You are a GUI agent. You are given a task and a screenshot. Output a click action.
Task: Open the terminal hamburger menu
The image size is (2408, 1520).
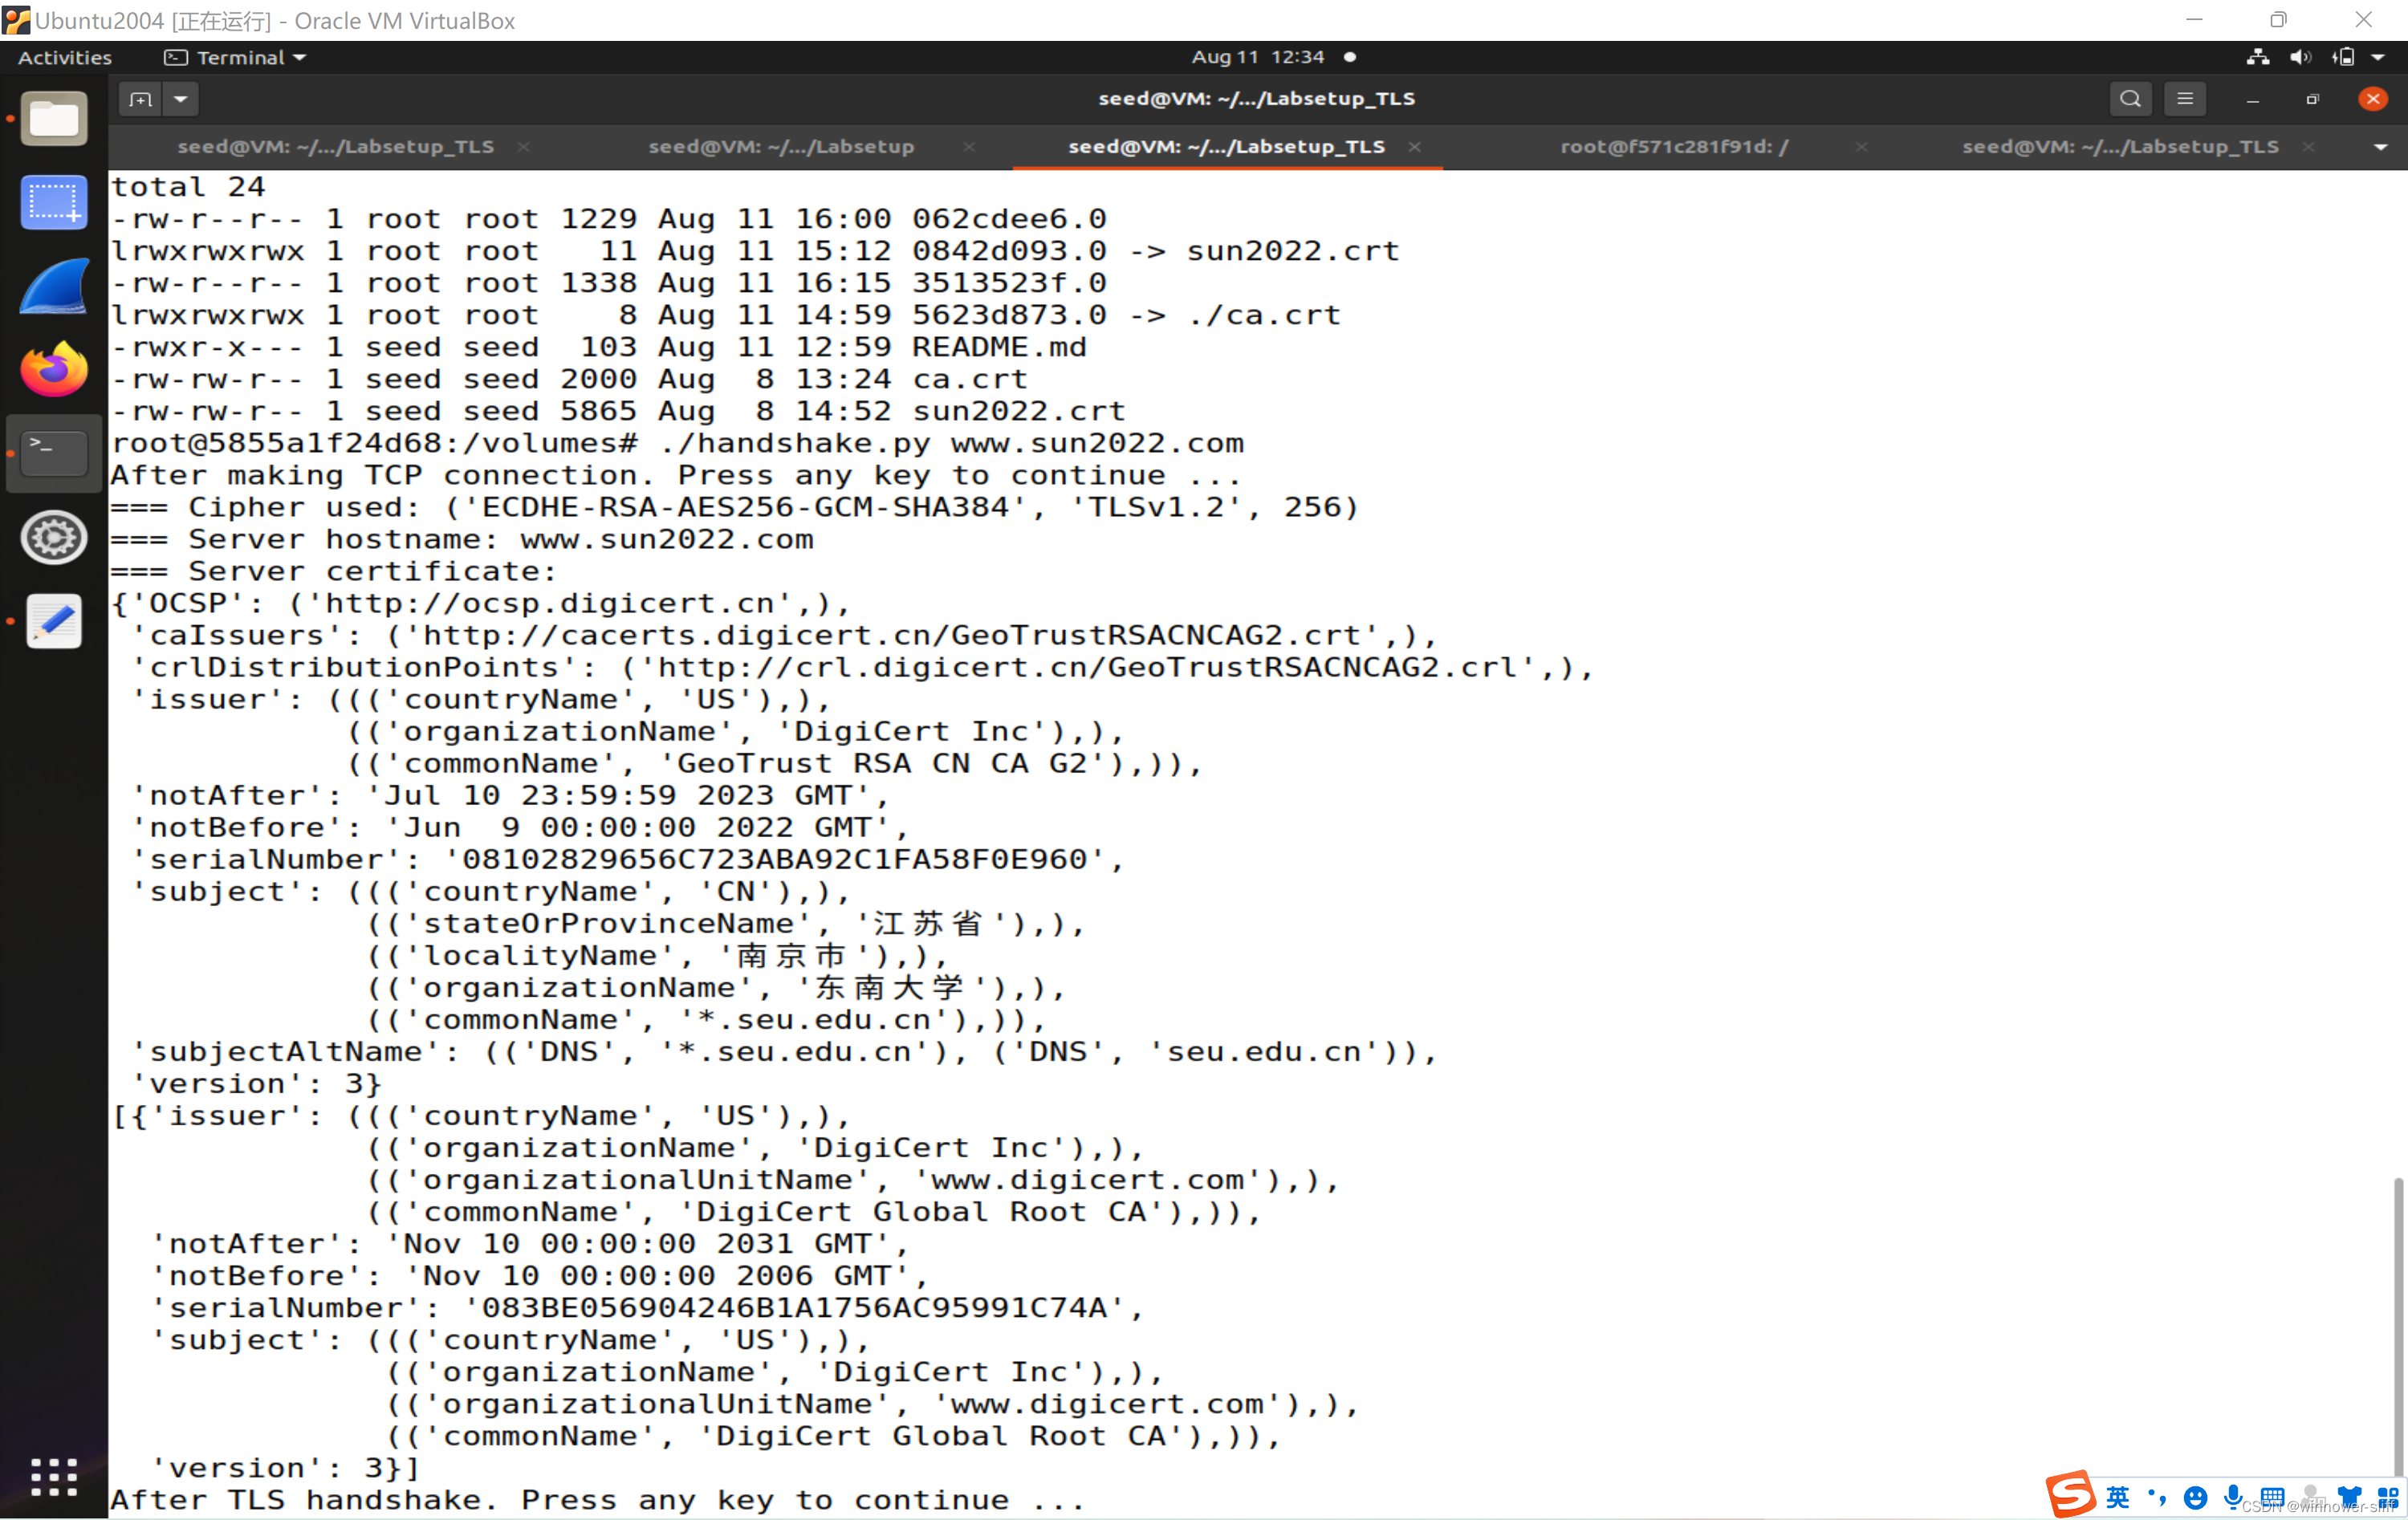2185,98
